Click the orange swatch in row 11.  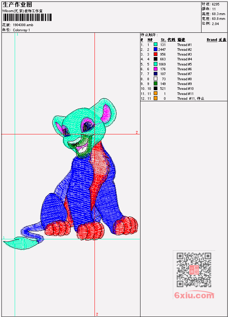(156, 94)
